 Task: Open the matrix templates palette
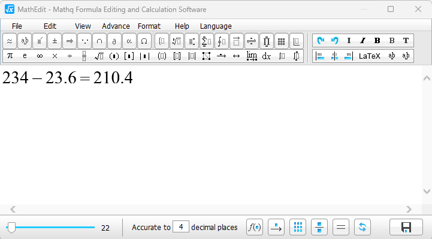(x=281, y=41)
